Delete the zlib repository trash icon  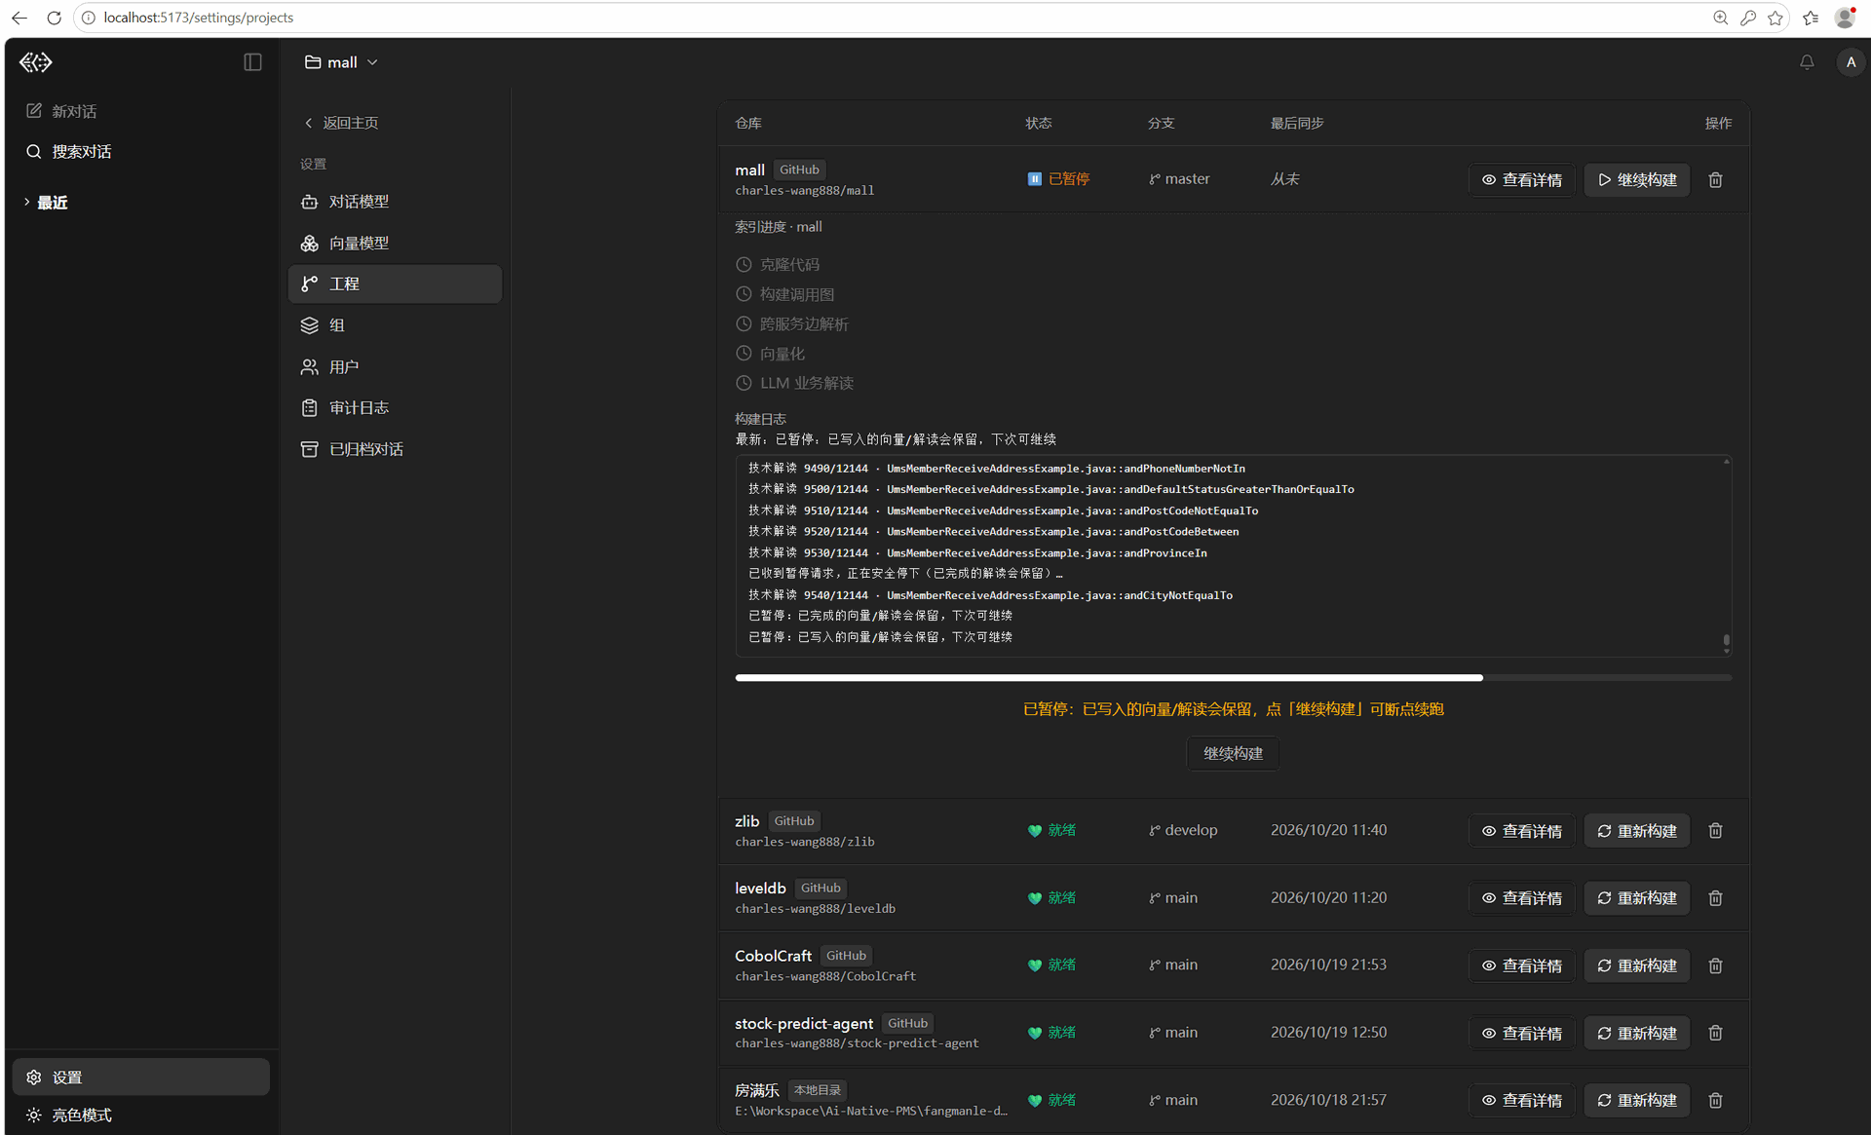(x=1715, y=831)
